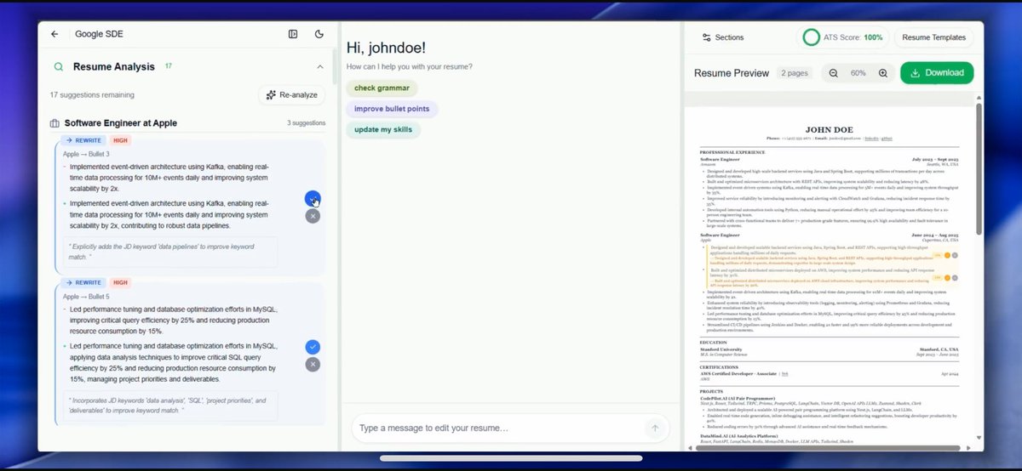Select the 'improve bullet points' quick prompt

pyautogui.click(x=392, y=109)
